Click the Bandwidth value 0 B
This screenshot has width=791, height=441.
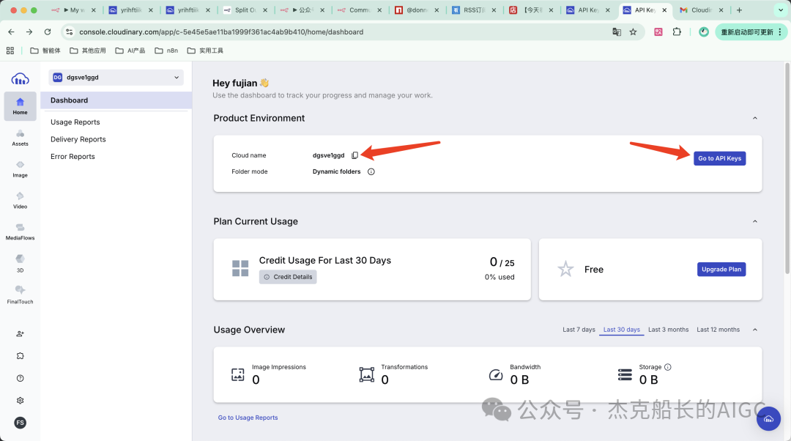(519, 380)
